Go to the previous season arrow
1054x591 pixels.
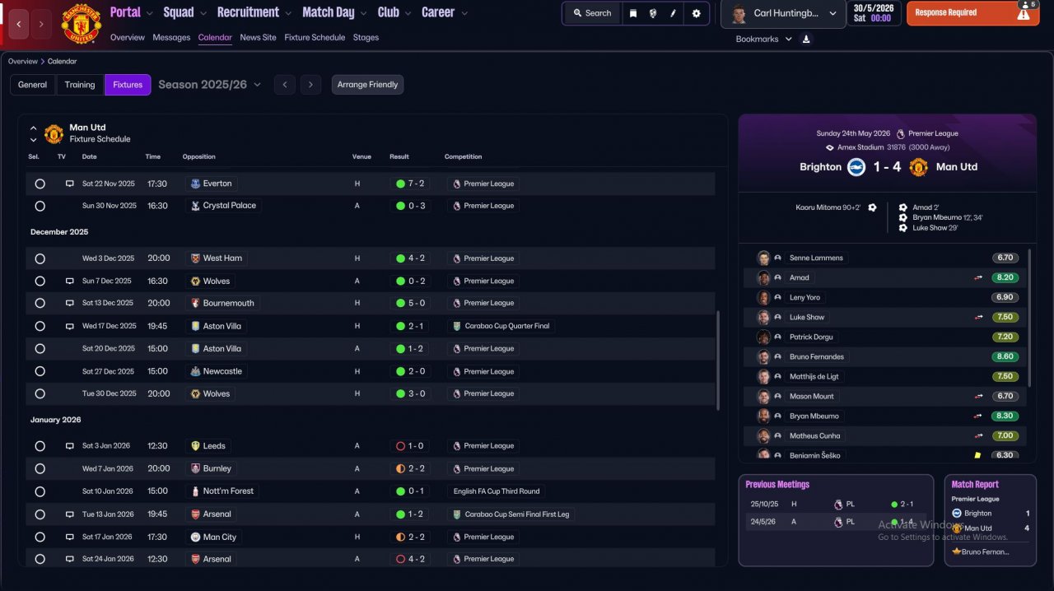tap(285, 85)
